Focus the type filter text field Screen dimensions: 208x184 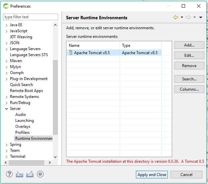31,17
